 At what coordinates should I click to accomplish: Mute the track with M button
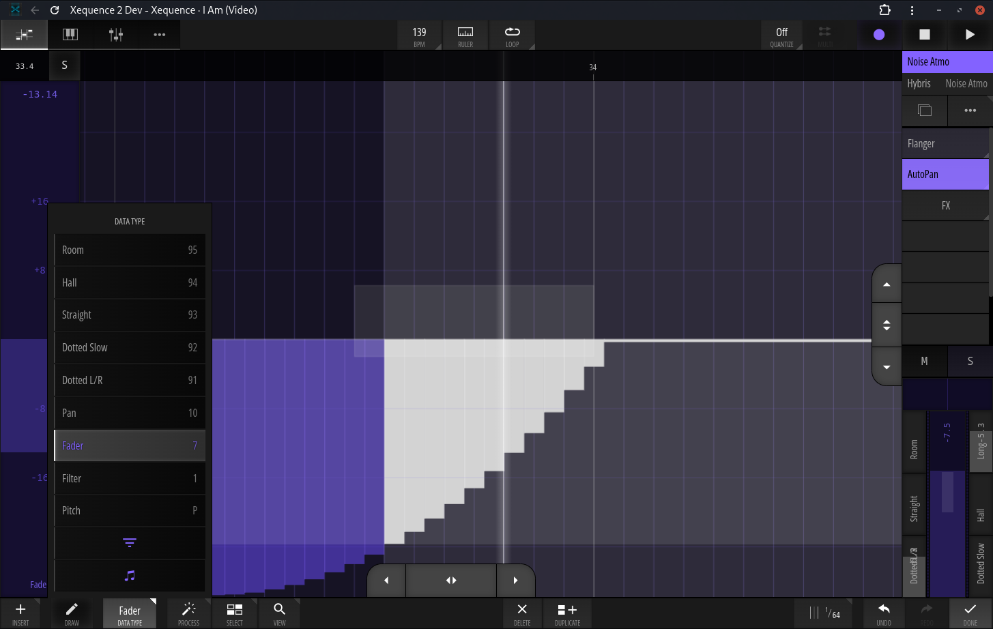click(x=925, y=362)
